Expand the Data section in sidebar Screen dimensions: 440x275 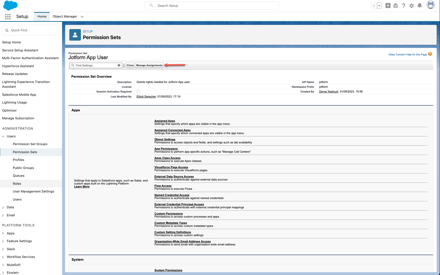tap(3, 207)
